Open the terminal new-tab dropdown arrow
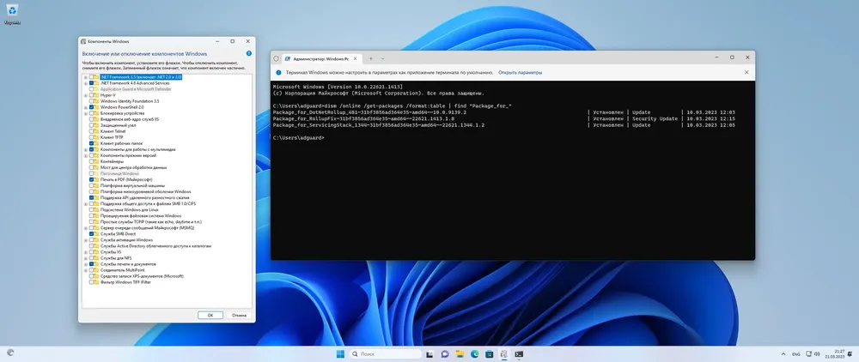Image resolution: width=859 pixels, height=362 pixels. [x=382, y=58]
